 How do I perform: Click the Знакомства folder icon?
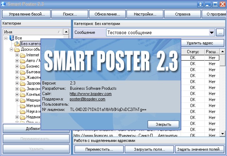(x=22, y=89)
